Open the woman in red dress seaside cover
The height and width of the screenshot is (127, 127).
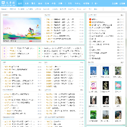tap(118, 115)
